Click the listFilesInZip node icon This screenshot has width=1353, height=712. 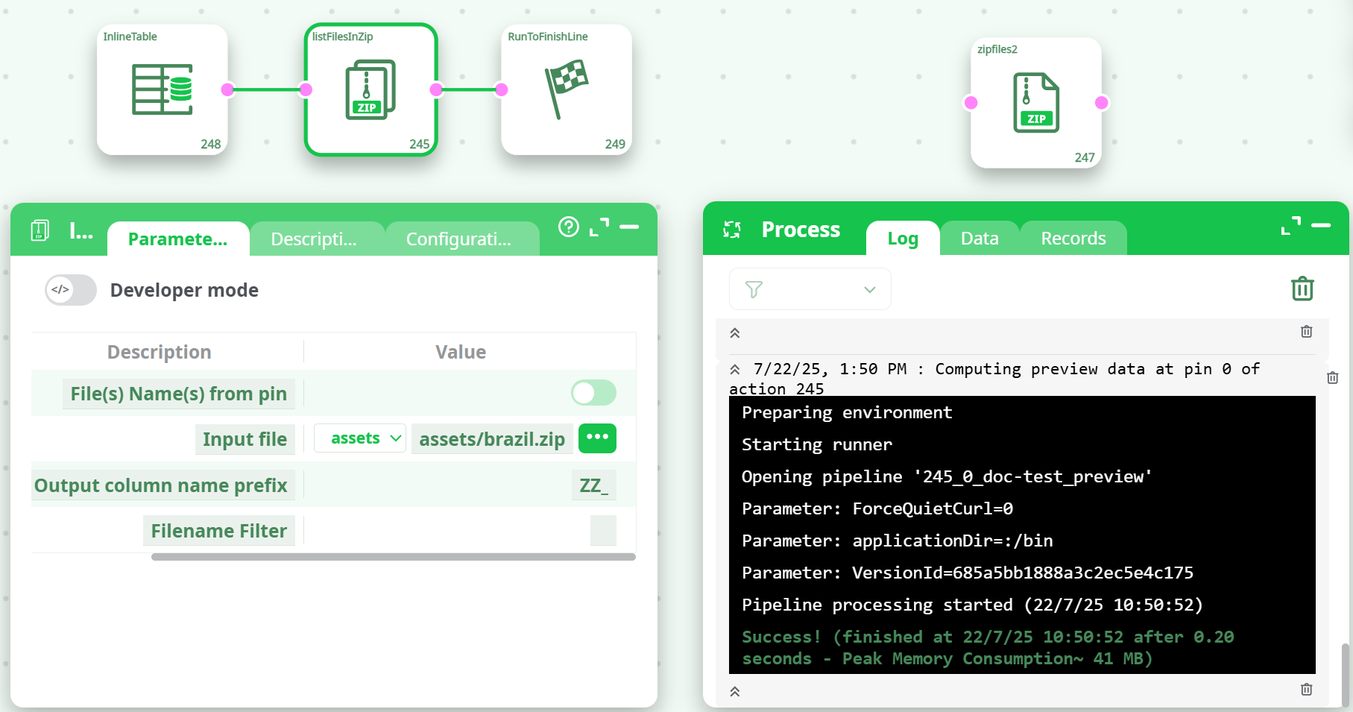[x=370, y=89]
